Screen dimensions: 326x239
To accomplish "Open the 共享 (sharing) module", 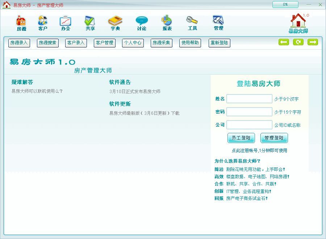I will (89, 22).
